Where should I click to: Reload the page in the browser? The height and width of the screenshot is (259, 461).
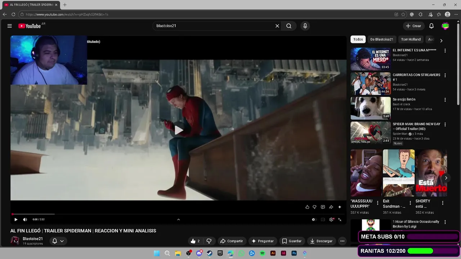coord(13,14)
